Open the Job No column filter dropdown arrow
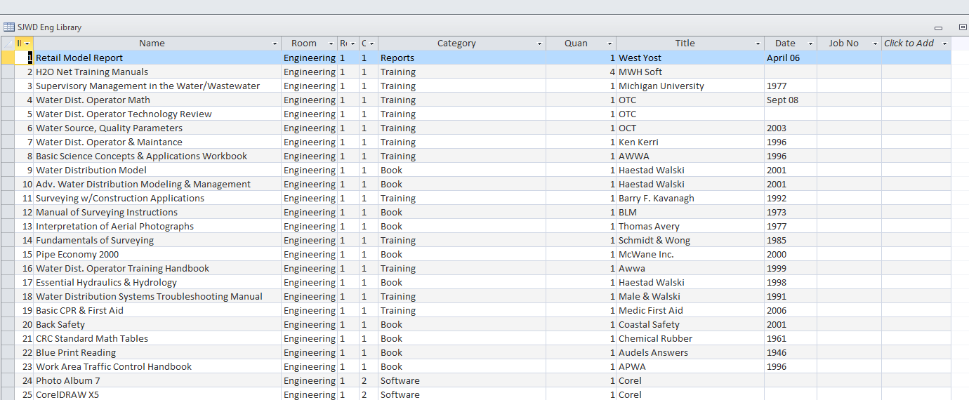 tap(875, 44)
